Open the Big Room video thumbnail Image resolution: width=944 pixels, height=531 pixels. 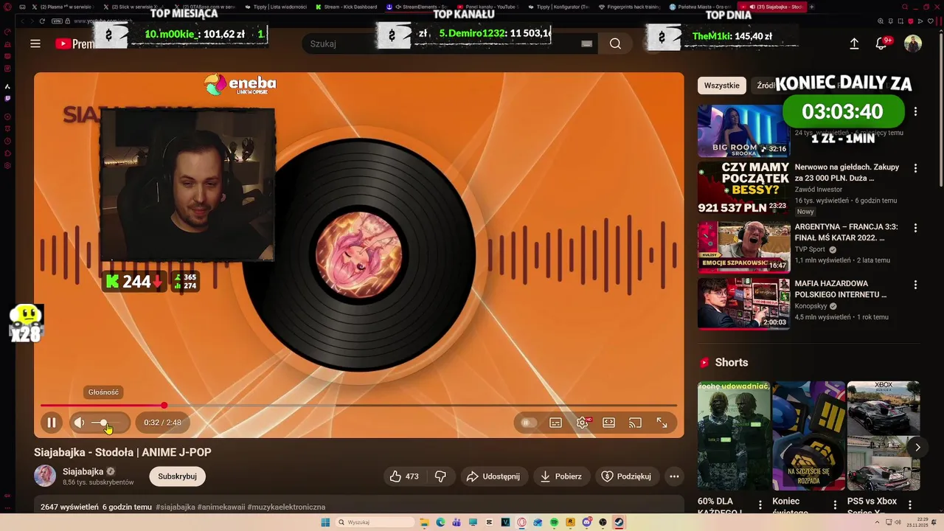(743, 130)
